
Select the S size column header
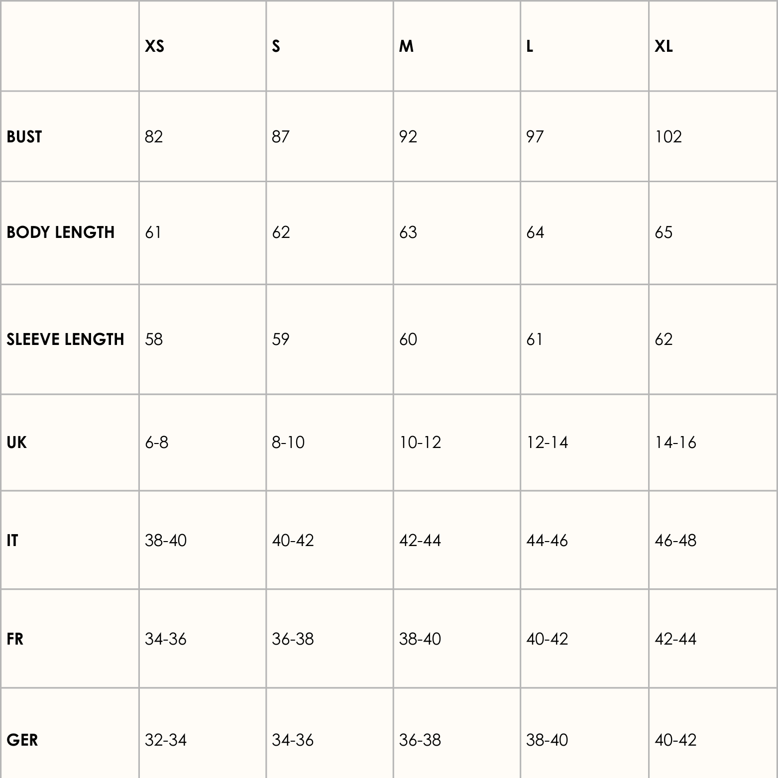coord(276,46)
